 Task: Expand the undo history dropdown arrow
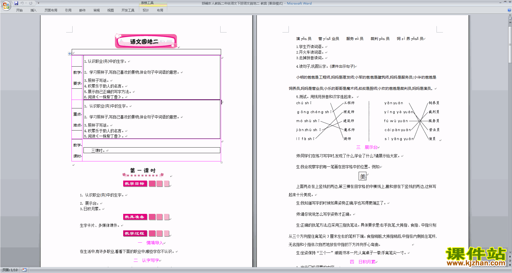tap(26, 3)
